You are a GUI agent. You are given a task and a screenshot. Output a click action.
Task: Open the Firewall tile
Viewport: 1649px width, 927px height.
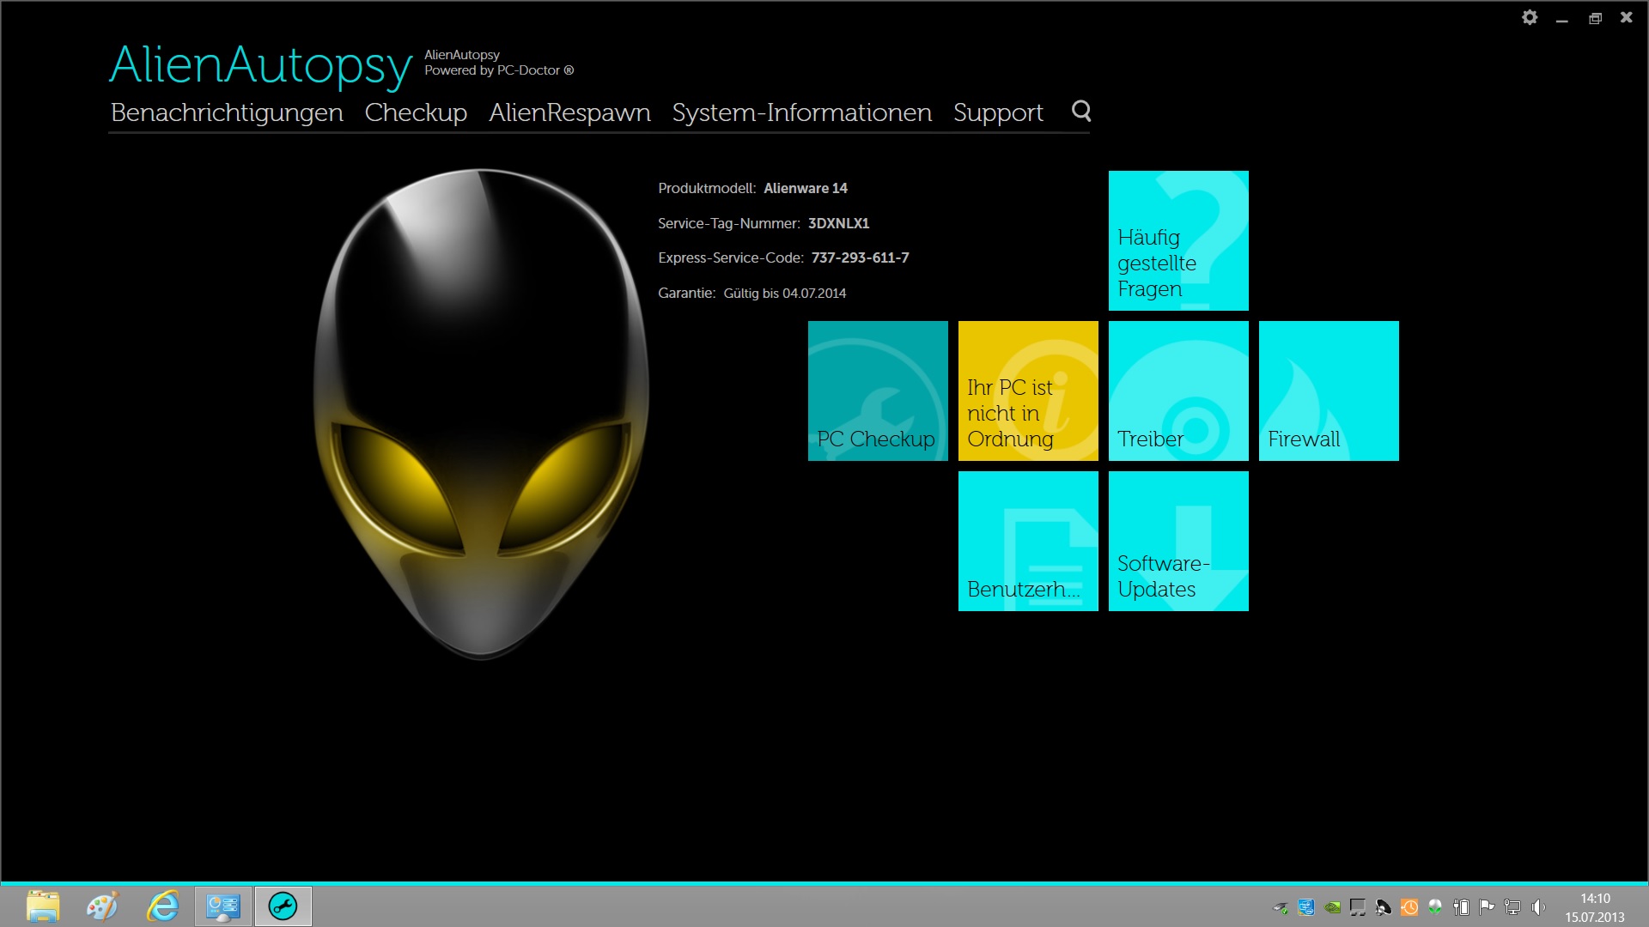(x=1329, y=391)
